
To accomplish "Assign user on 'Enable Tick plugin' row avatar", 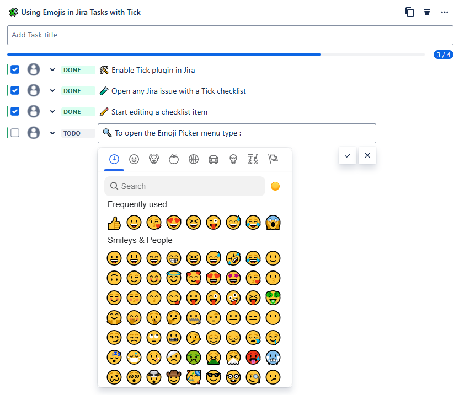I will pyautogui.click(x=34, y=69).
